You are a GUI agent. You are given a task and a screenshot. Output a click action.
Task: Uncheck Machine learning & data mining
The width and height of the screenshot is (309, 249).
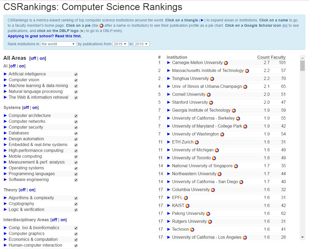76,86
